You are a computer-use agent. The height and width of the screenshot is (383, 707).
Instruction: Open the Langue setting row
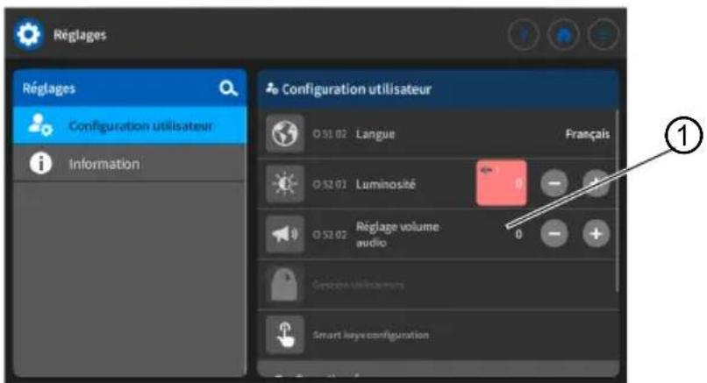tap(437, 134)
